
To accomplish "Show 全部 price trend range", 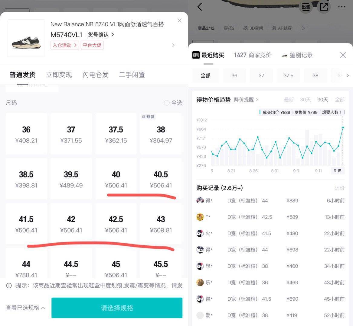I will click(340, 100).
